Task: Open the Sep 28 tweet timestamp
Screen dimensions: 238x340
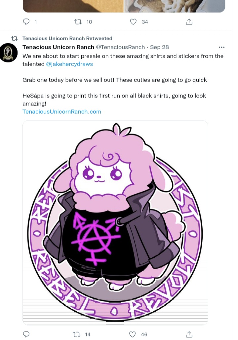Action: 159,47
